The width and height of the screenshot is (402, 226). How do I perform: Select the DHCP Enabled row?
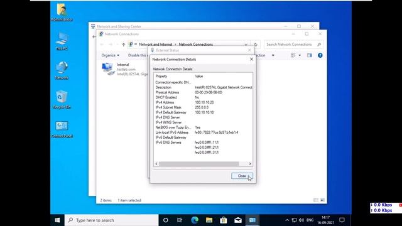pos(203,97)
